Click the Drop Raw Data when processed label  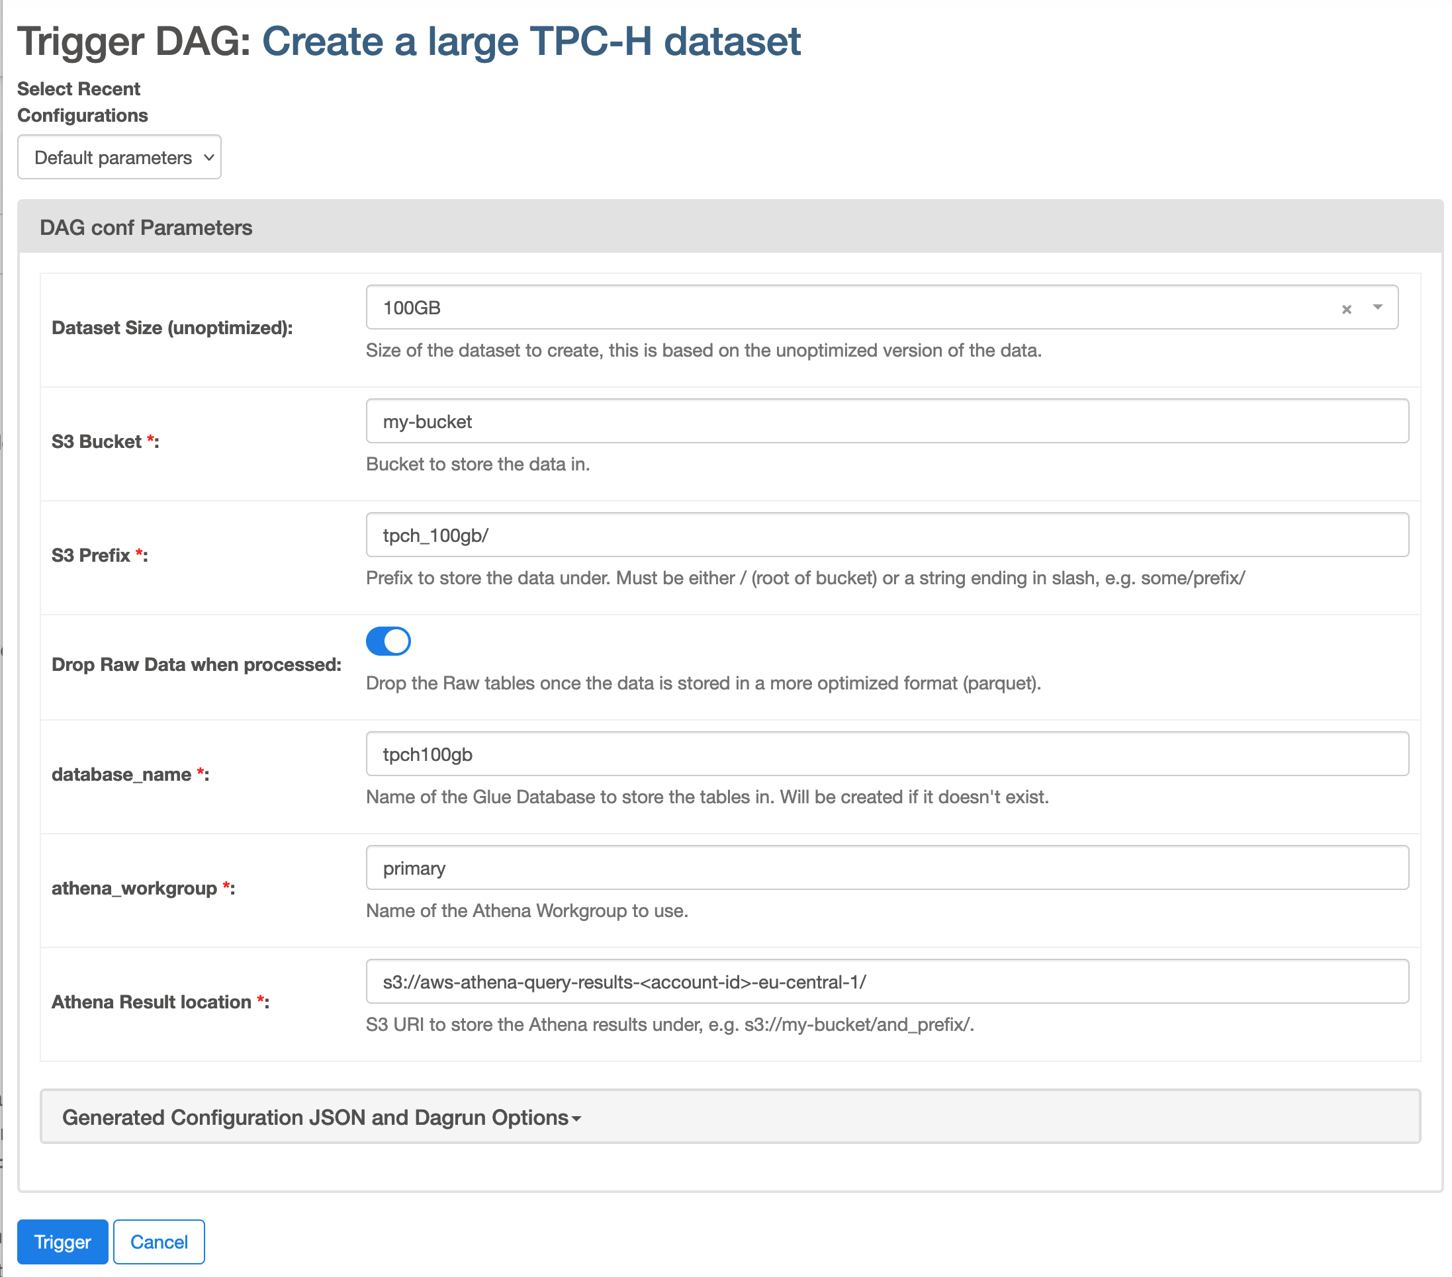click(x=196, y=665)
